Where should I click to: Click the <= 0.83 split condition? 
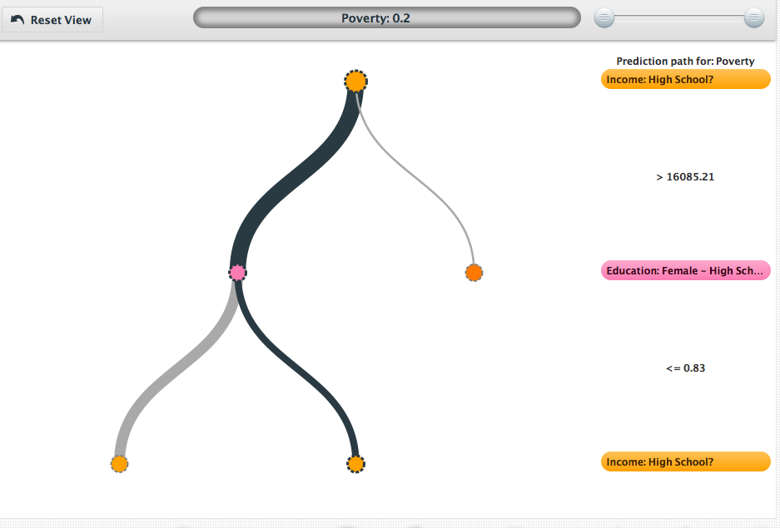click(685, 368)
